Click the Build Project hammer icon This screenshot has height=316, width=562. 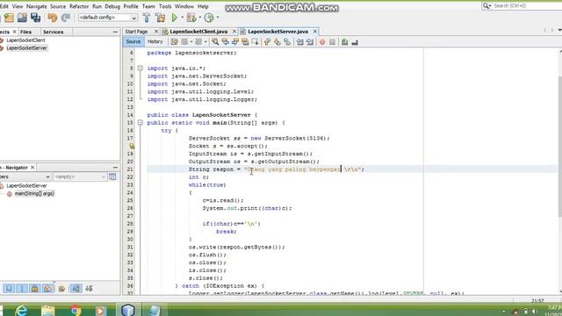[147, 18]
